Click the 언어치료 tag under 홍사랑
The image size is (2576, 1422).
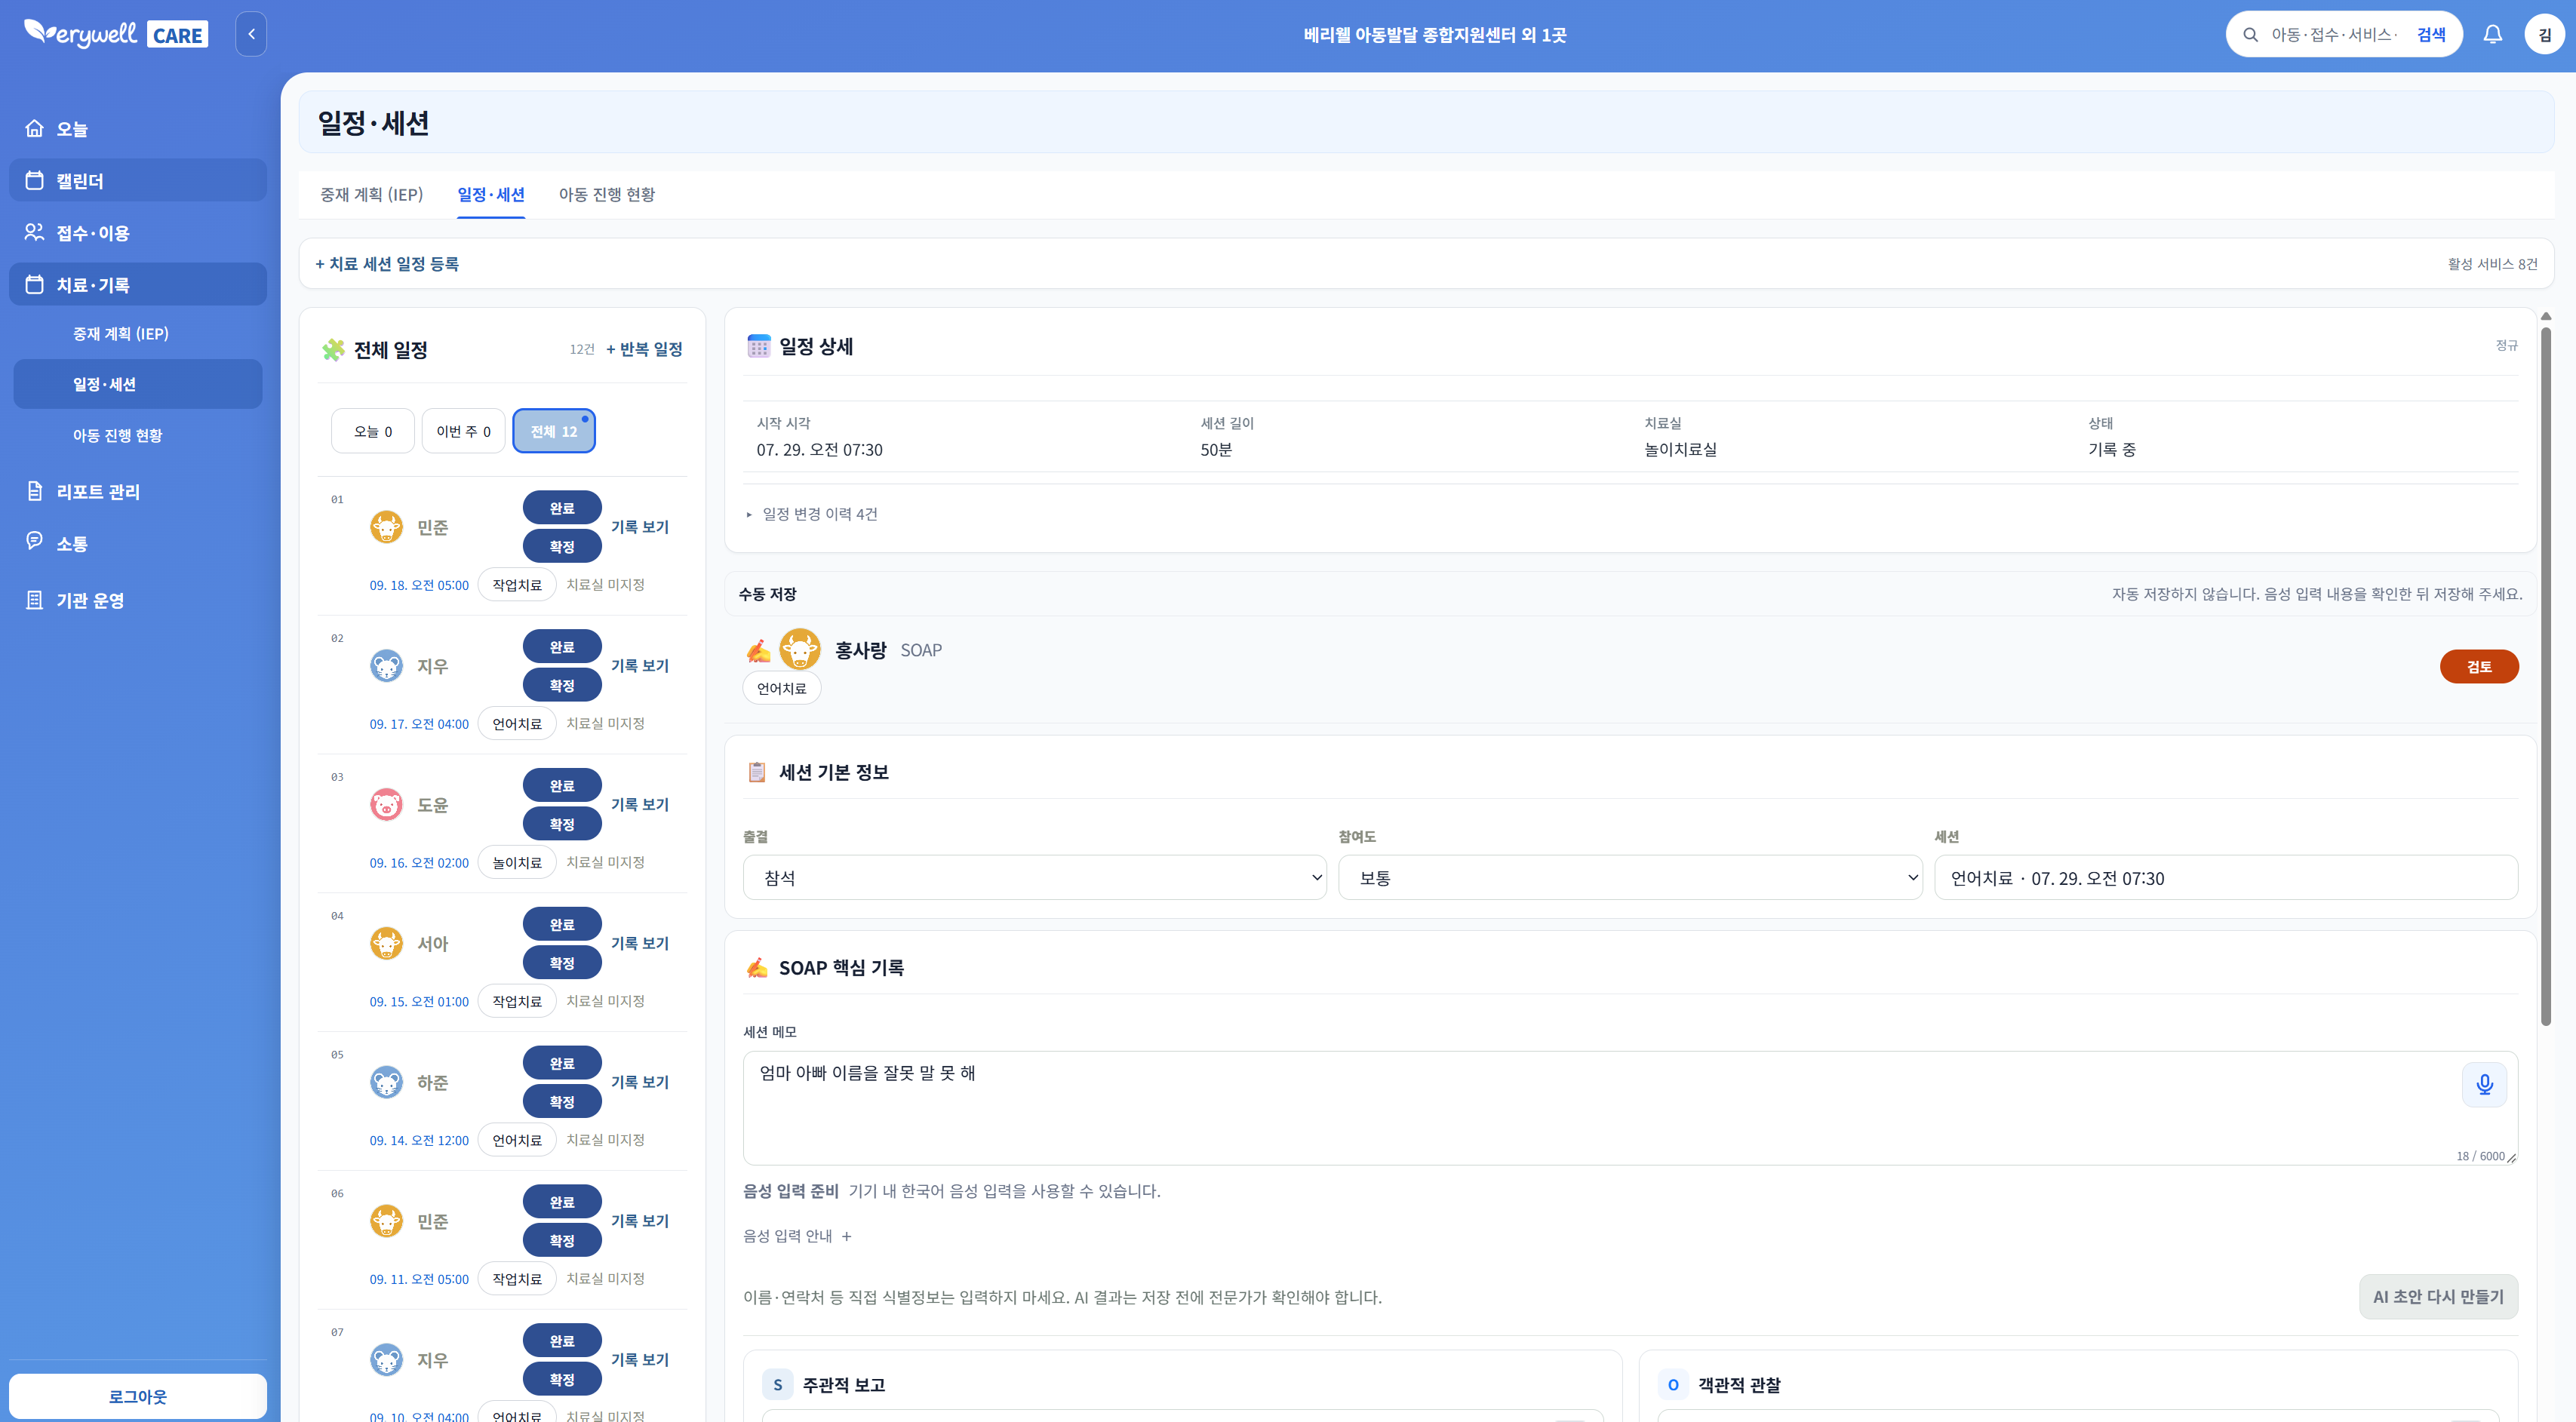click(x=781, y=688)
